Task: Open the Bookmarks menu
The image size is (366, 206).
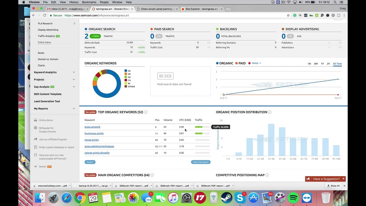Action: click(89, 2)
